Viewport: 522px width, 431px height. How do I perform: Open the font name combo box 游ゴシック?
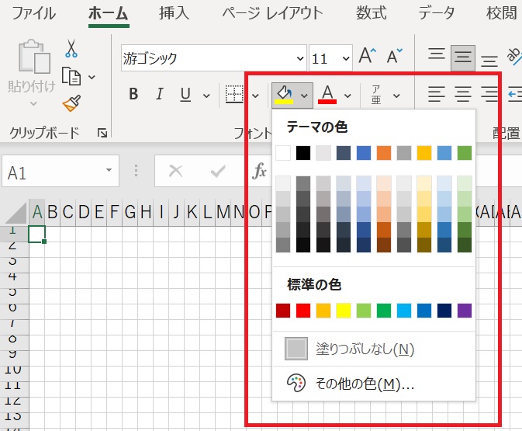point(213,58)
